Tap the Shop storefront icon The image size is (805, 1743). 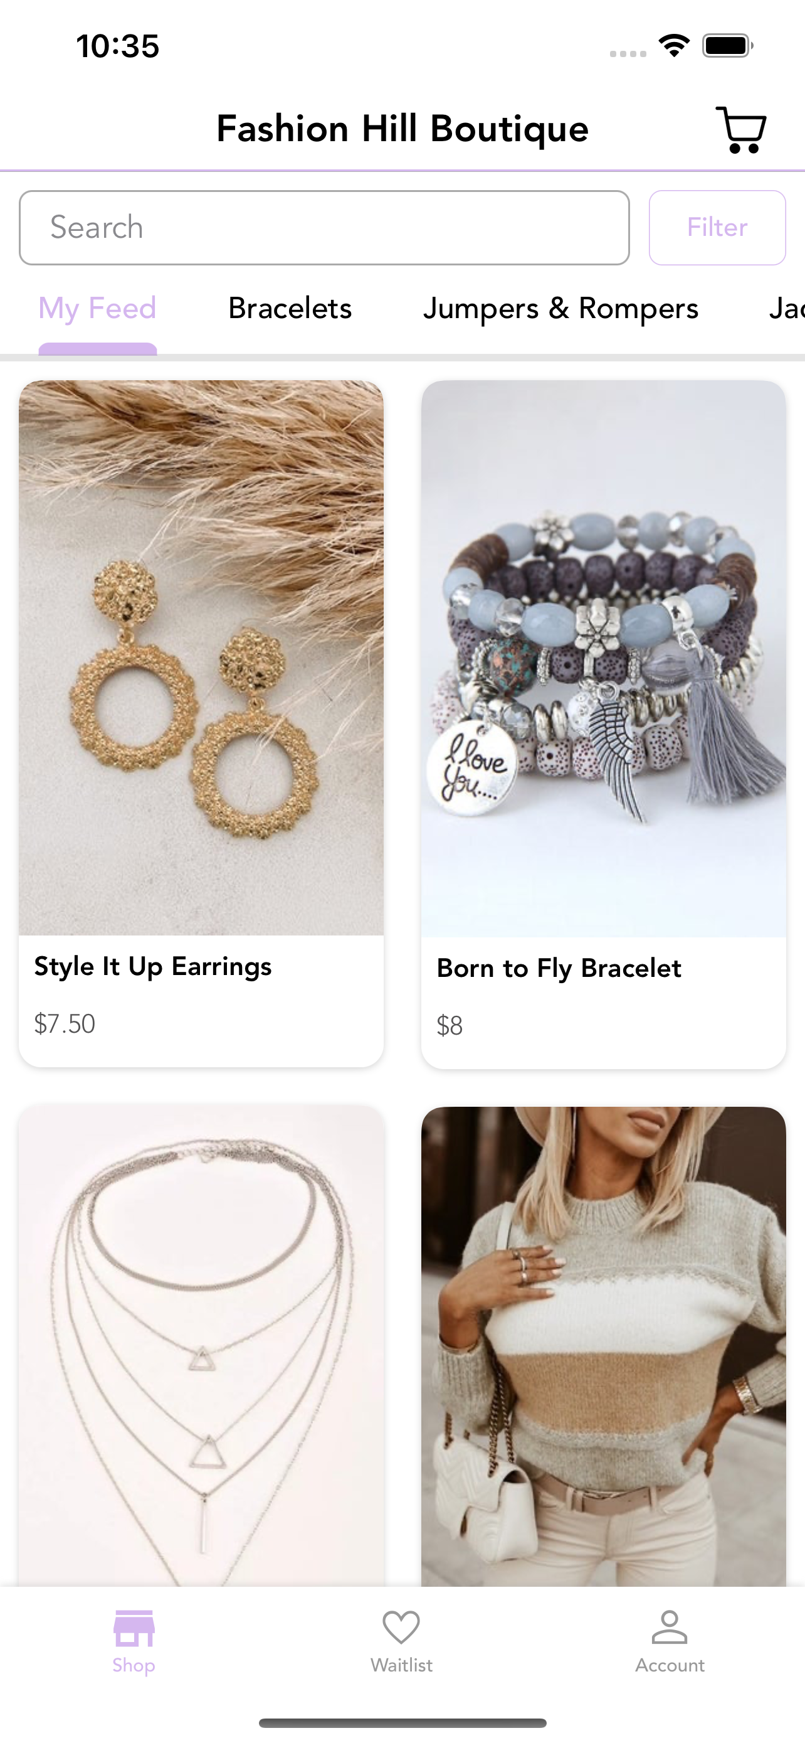click(134, 1628)
